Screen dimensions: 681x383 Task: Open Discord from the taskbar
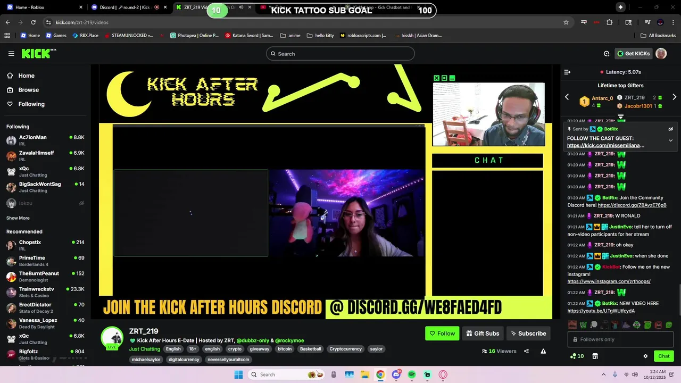point(396,374)
